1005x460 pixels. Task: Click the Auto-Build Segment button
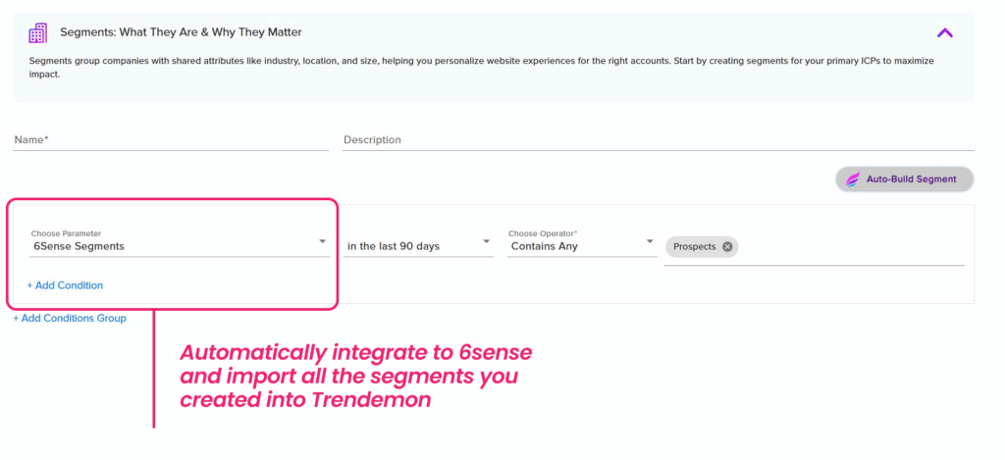(x=904, y=179)
